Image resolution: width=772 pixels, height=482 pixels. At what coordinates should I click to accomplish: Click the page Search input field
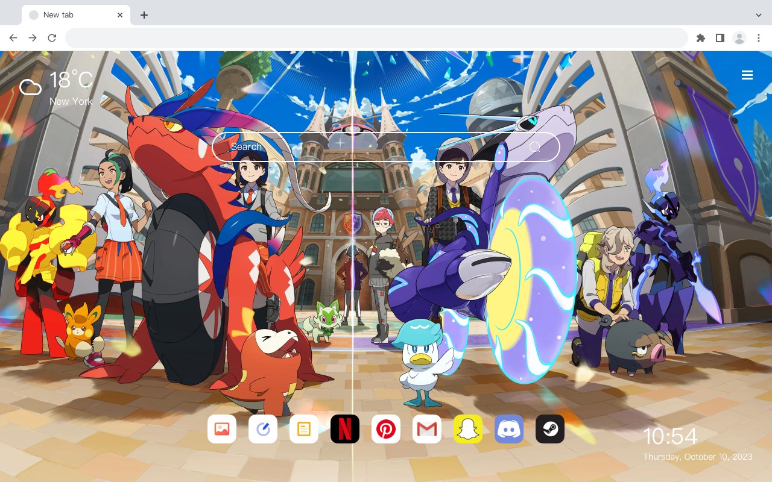coord(386,147)
